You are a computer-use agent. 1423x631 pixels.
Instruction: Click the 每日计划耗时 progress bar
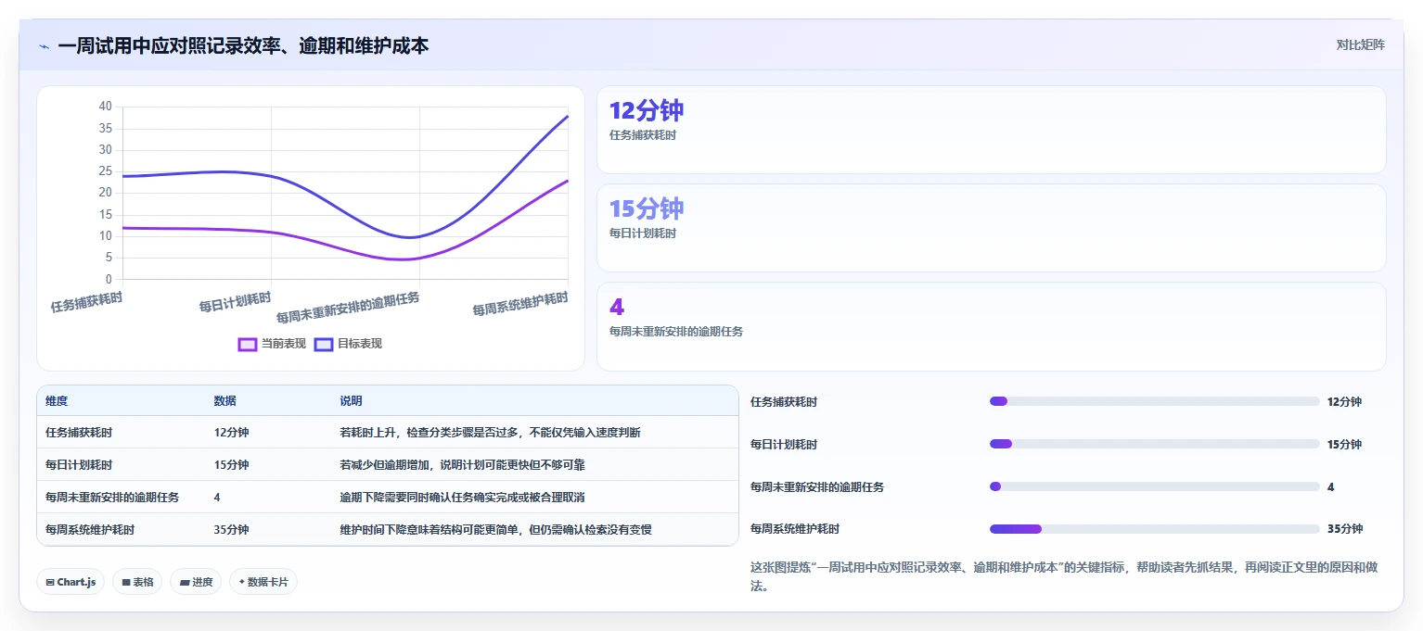click(x=1154, y=444)
